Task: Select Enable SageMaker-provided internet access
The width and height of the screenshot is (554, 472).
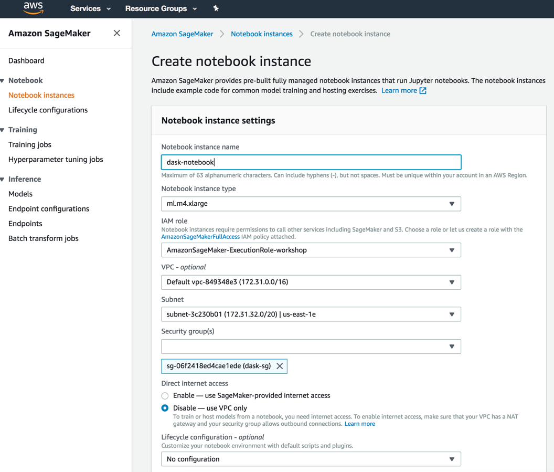Action: pos(165,396)
